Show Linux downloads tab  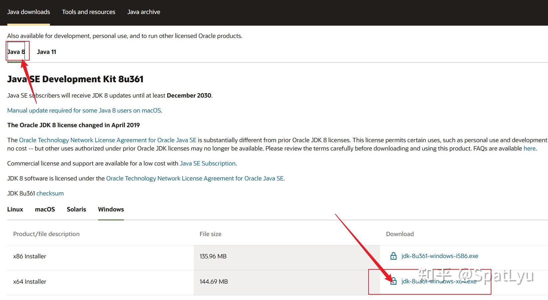click(x=15, y=209)
